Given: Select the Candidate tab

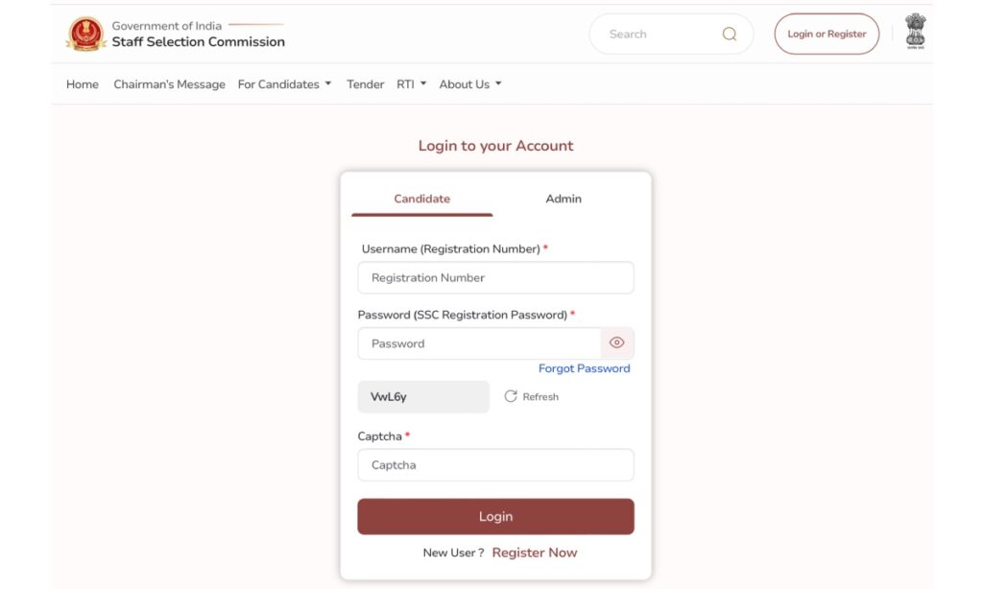Looking at the screenshot, I should coord(422,199).
